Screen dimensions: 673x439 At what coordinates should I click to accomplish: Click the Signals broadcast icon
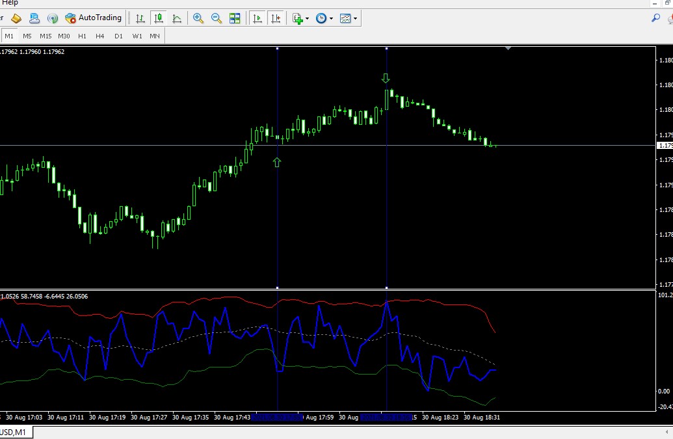tap(53, 18)
